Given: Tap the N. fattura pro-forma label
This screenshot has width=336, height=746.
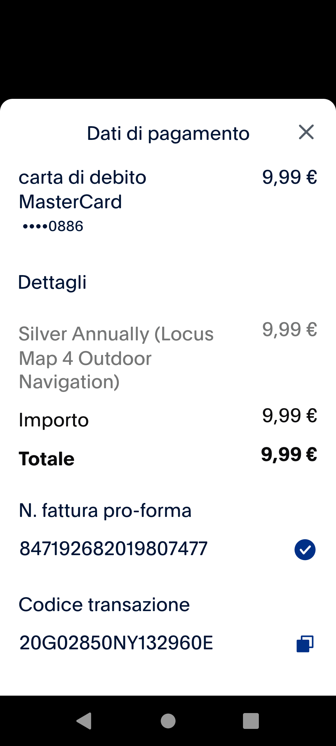Looking at the screenshot, I should (x=105, y=510).
